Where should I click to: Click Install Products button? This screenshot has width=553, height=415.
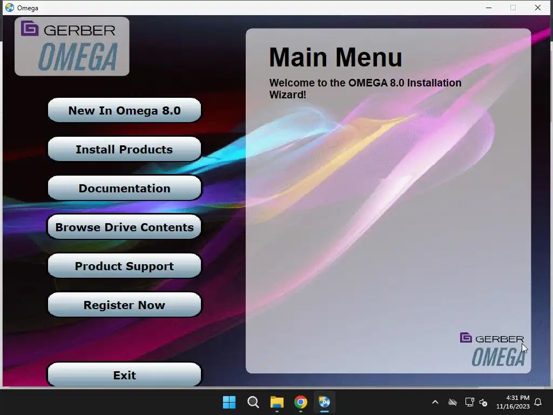click(x=125, y=149)
